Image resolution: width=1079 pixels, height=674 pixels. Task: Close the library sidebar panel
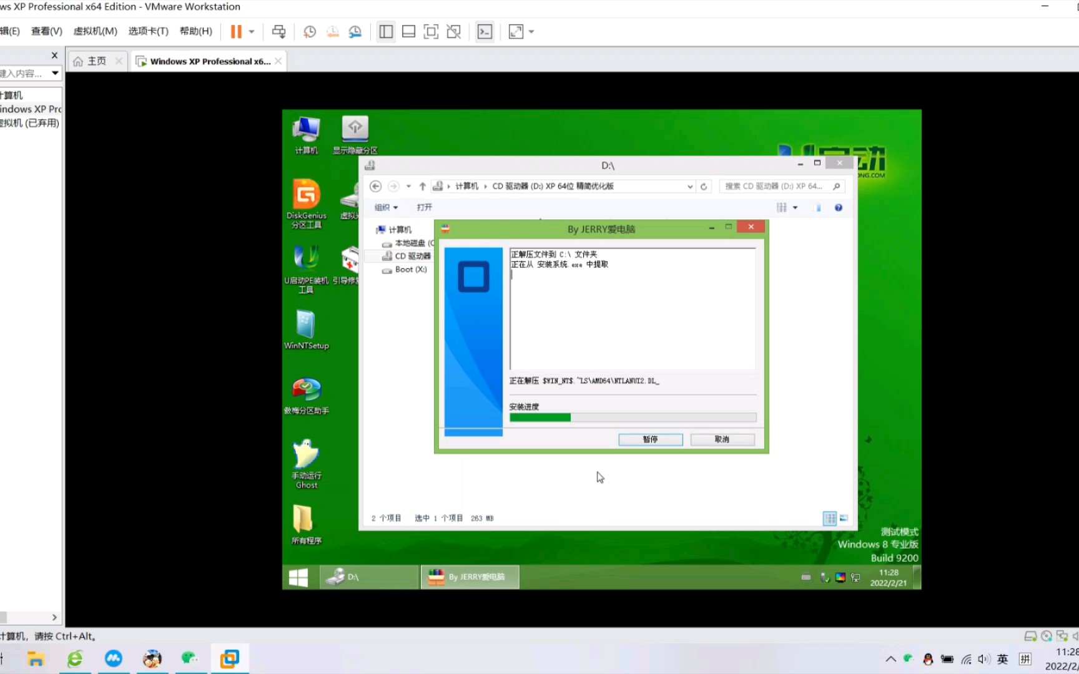click(54, 56)
